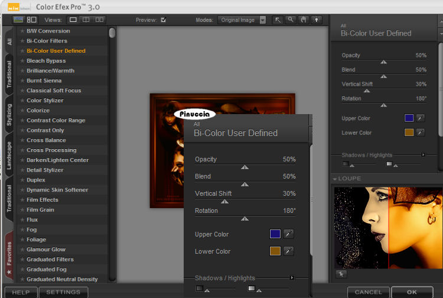Click the OK button
This screenshot has height=298, width=443.
click(x=412, y=292)
